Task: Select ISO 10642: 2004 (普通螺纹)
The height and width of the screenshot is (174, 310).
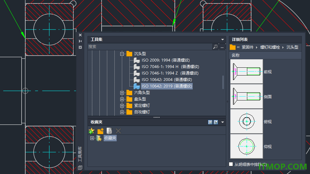Action: [167, 80]
